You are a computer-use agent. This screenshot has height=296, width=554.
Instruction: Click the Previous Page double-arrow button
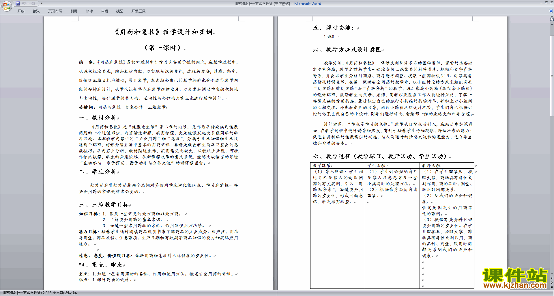tap(552, 278)
